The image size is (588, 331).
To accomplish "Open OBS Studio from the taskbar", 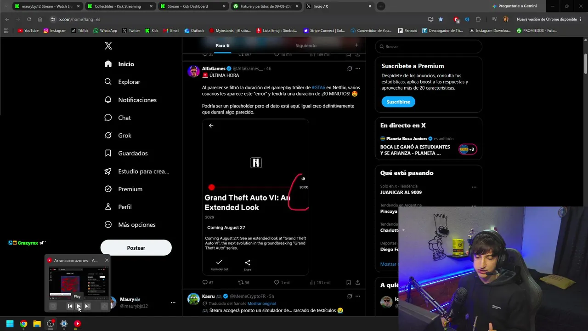I will coord(51,324).
